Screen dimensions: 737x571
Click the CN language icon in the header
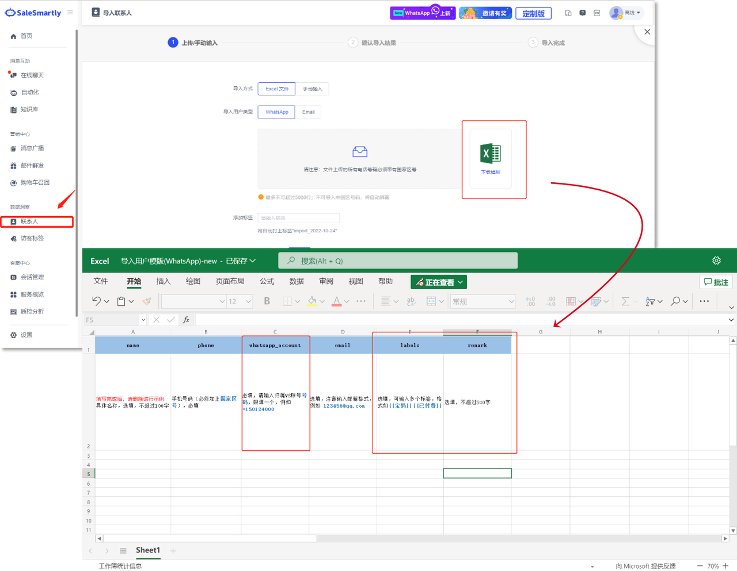[597, 13]
